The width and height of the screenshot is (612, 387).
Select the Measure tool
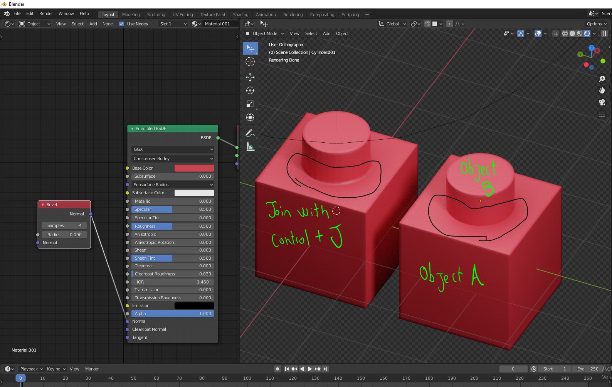coord(250,147)
